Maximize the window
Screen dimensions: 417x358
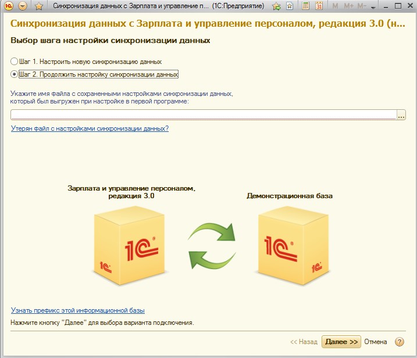coord(398,6)
